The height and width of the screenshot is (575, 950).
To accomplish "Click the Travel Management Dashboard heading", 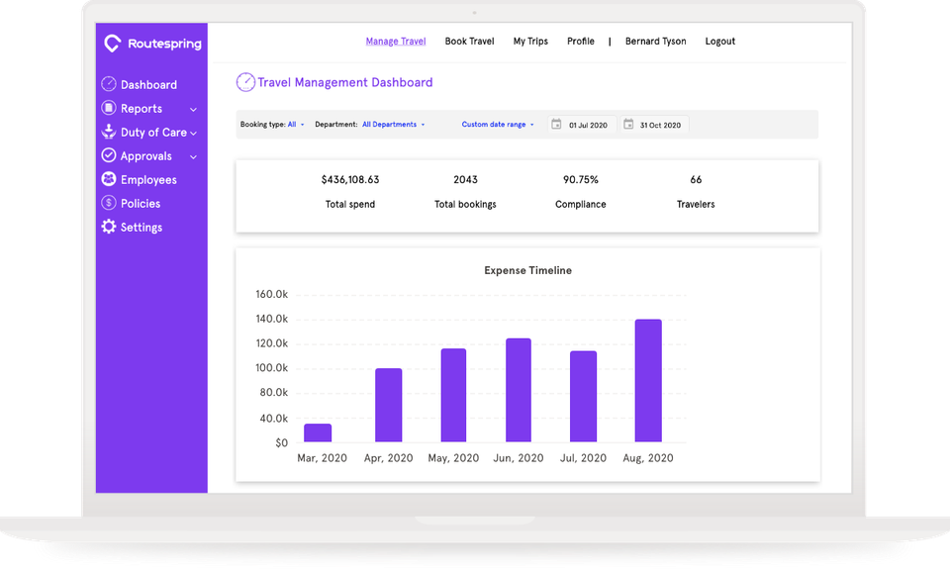I will (x=345, y=82).
